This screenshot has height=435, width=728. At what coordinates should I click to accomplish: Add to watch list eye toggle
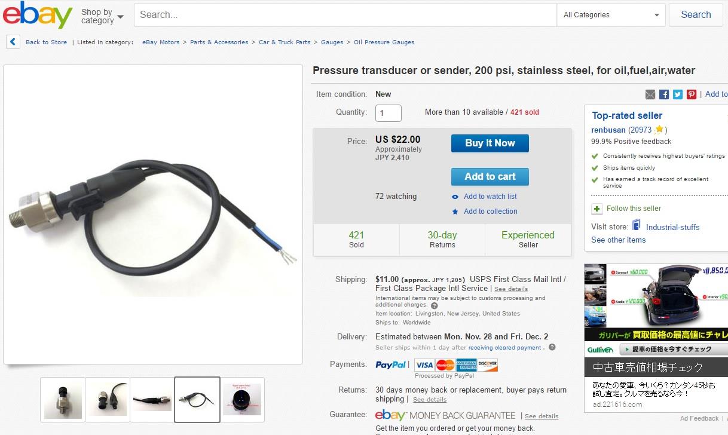[455, 197]
